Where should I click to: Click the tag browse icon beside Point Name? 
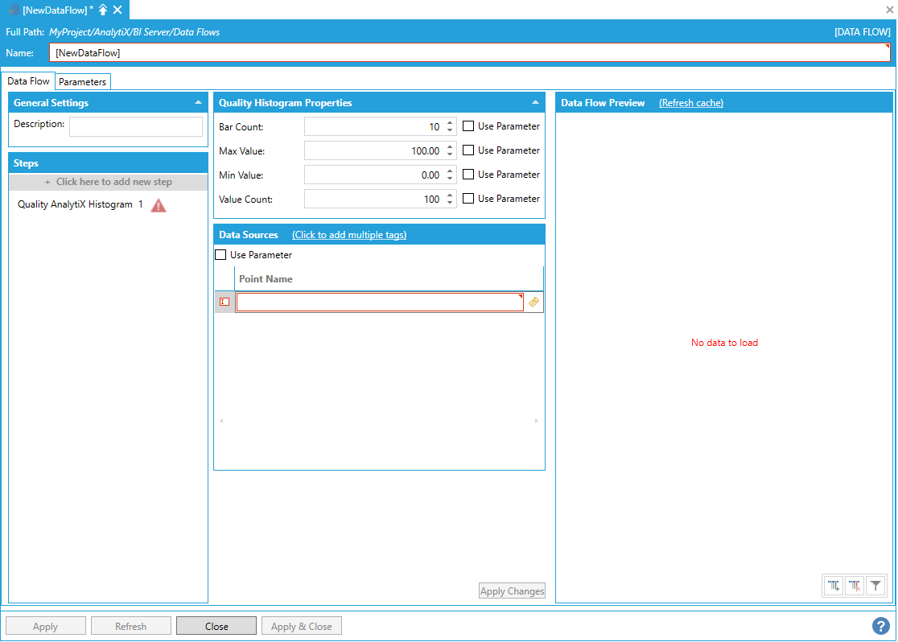pos(534,302)
